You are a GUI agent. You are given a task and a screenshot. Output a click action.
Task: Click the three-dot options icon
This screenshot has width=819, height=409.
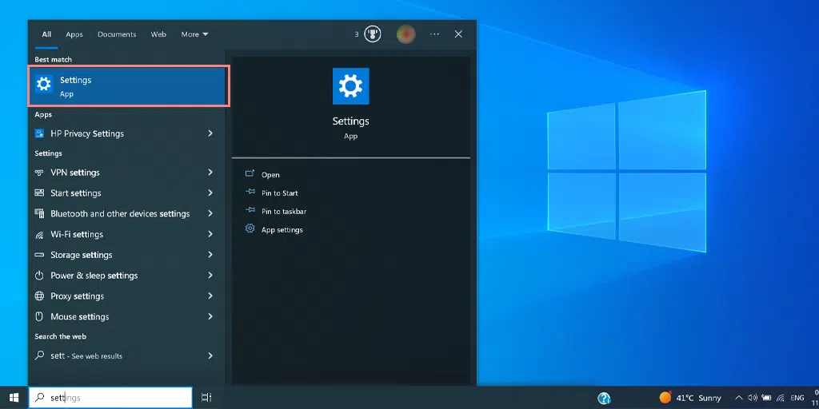click(434, 34)
